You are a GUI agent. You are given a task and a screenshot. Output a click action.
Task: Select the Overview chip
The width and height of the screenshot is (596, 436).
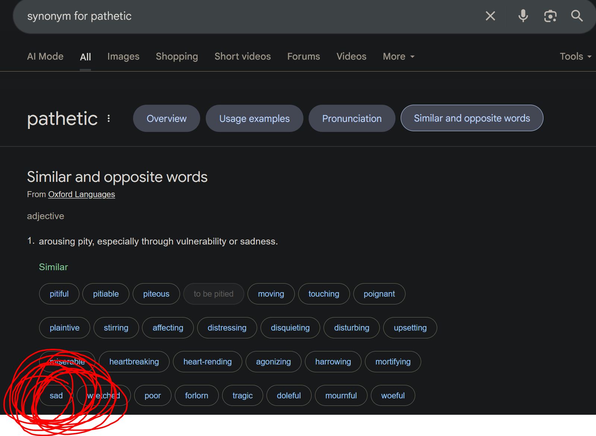[x=167, y=119]
